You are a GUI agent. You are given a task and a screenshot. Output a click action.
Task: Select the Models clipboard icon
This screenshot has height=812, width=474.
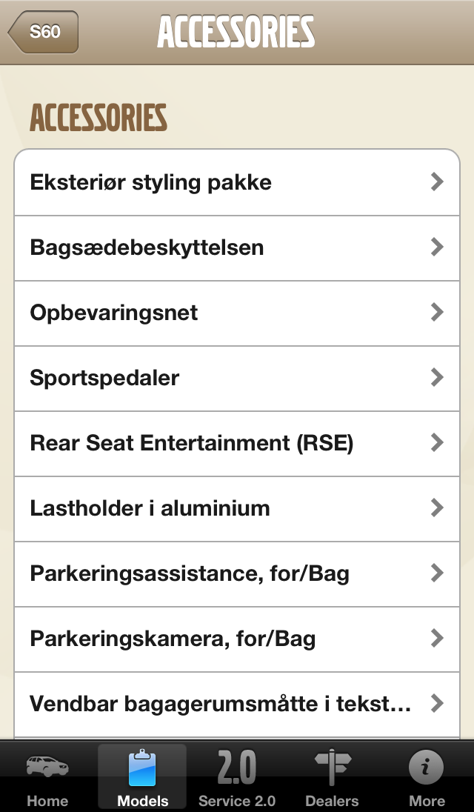(x=142, y=768)
